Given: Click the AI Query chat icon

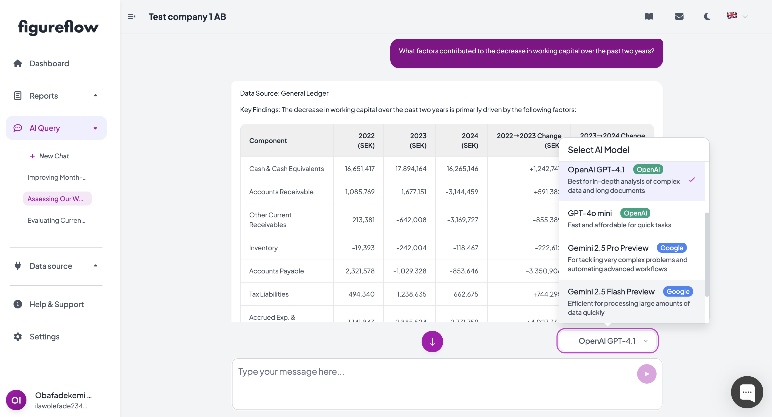Looking at the screenshot, I should tap(18, 128).
